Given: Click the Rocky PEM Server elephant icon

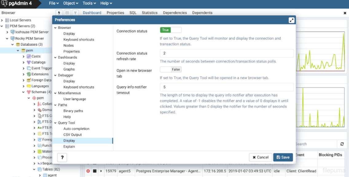Looking at the screenshot, I should point(13,39).
